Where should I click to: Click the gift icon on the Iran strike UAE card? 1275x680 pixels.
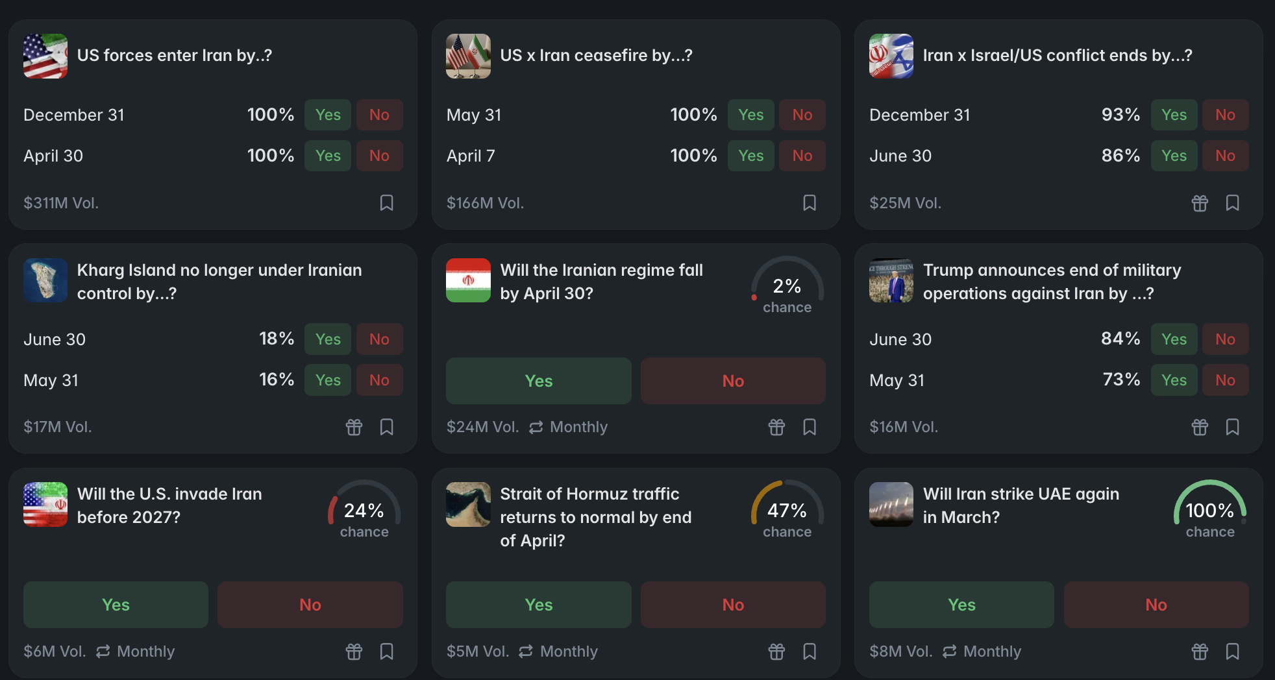coord(1200,651)
